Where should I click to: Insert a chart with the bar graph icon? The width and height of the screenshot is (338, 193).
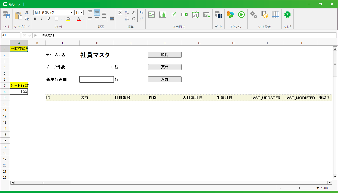pyautogui.click(x=162, y=15)
